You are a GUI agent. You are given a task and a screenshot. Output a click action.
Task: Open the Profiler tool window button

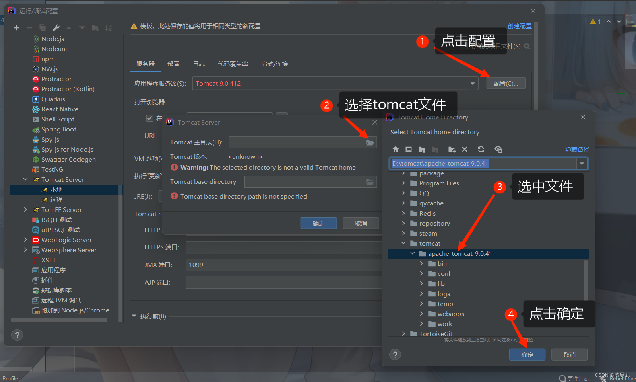point(11,378)
